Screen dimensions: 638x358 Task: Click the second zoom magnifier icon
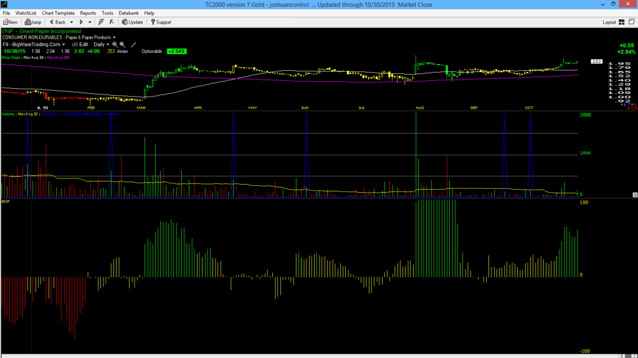[x=122, y=45]
